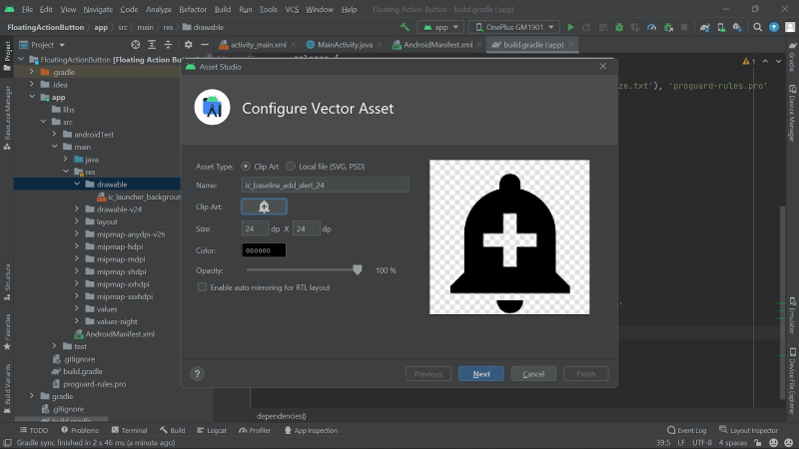Click Collapse All icon in Project panel
Viewport: 799px width, 449px height.
[x=168, y=45]
